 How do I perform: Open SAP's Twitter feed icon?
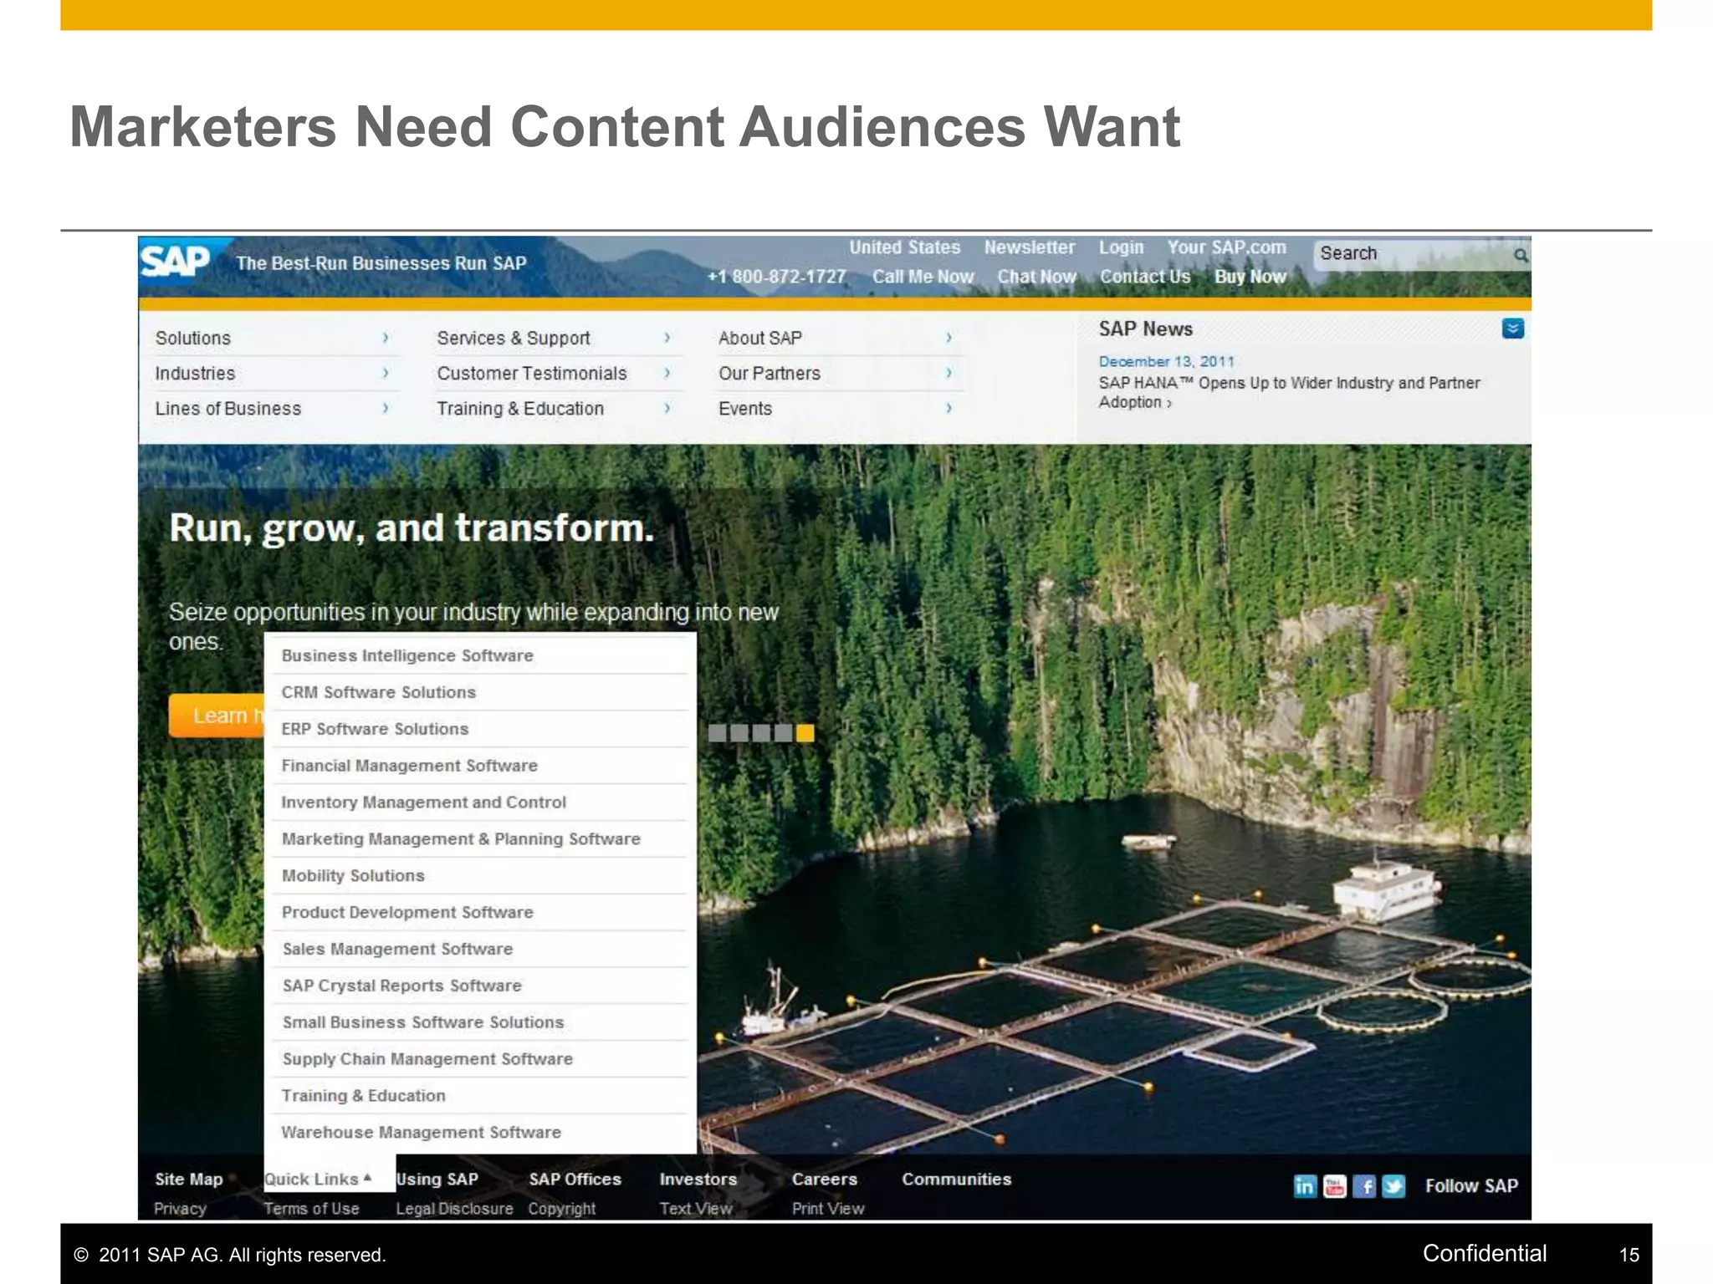click(x=1393, y=1186)
